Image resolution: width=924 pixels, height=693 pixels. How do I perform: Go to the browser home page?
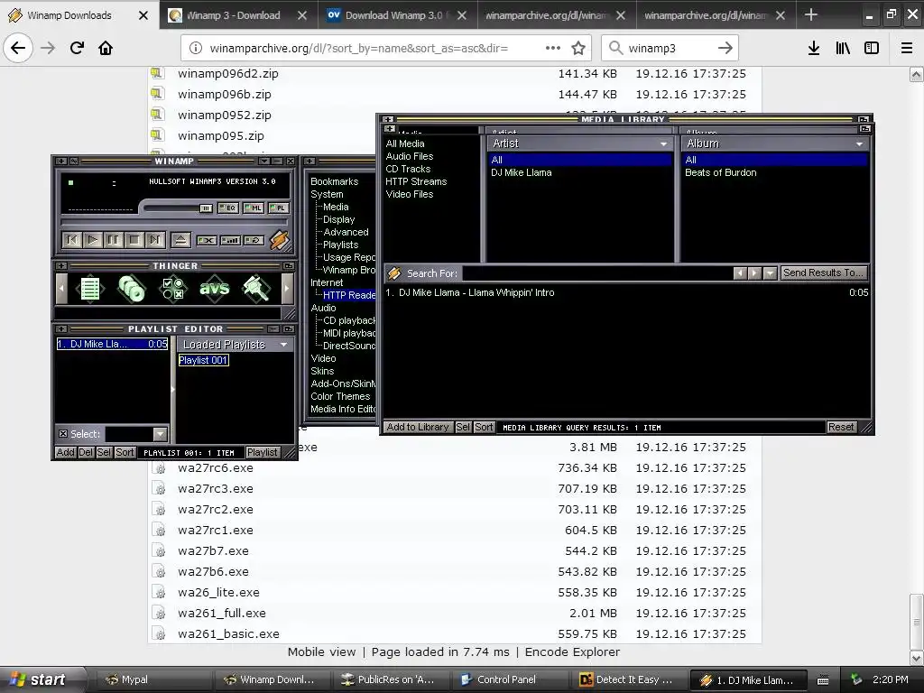coord(106,49)
